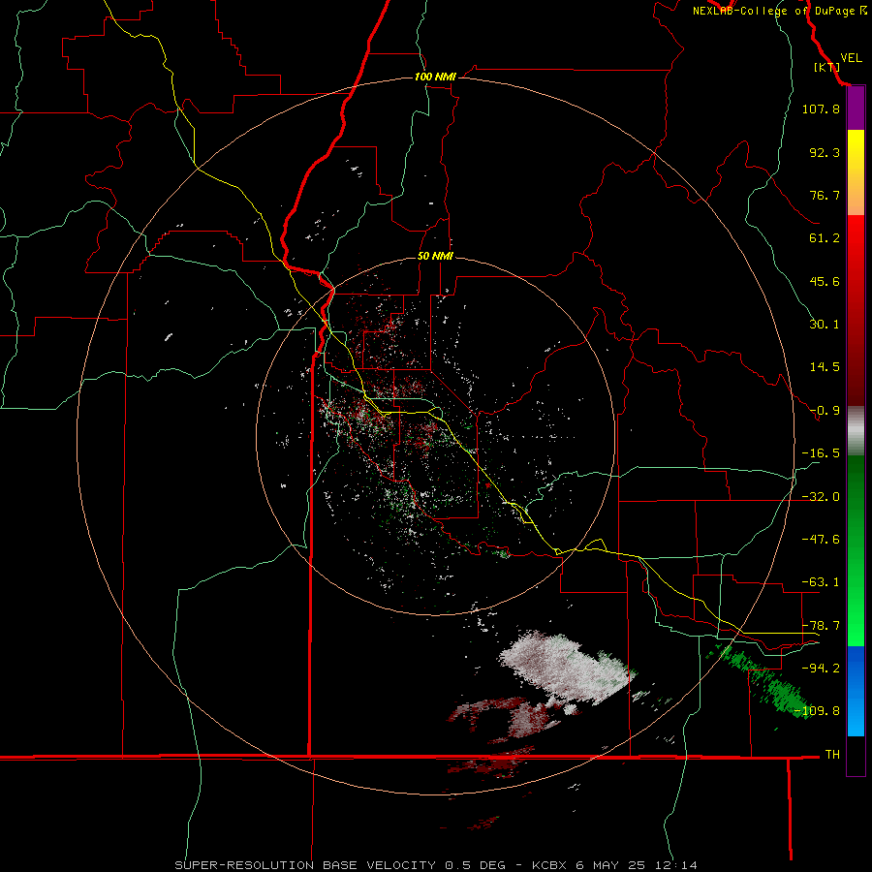Click the -94.2 velocity scale value
872x872 pixels.
[821, 668]
